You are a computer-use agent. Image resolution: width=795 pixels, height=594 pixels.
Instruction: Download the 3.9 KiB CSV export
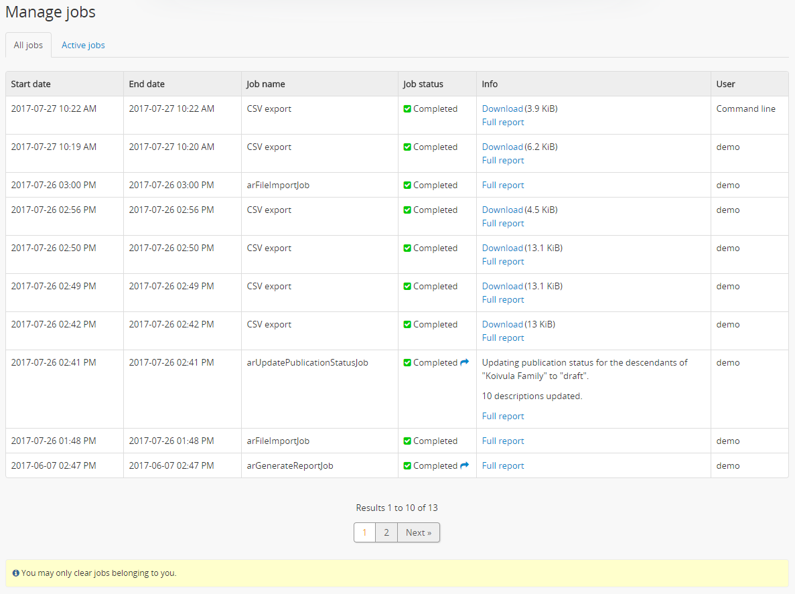(x=502, y=108)
